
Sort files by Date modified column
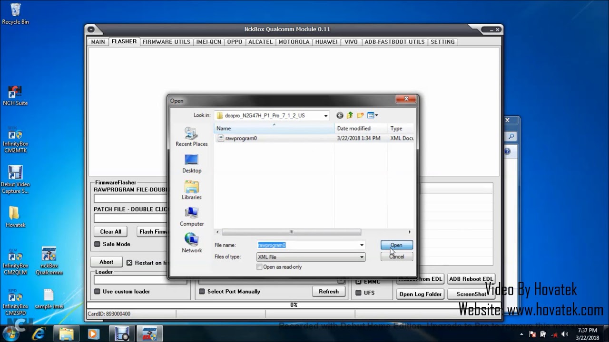pyautogui.click(x=361, y=129)
